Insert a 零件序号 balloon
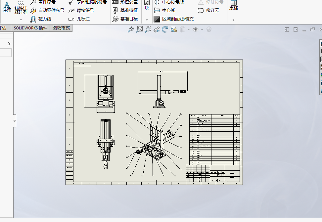 tap(43, 2)
